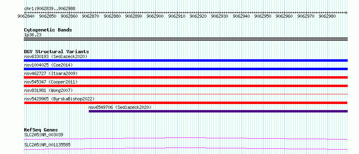Open variant nsv831981 (Wong2007) label
Image resolution: width=359 pixels, height=154 pixels.
coord(48,90)
